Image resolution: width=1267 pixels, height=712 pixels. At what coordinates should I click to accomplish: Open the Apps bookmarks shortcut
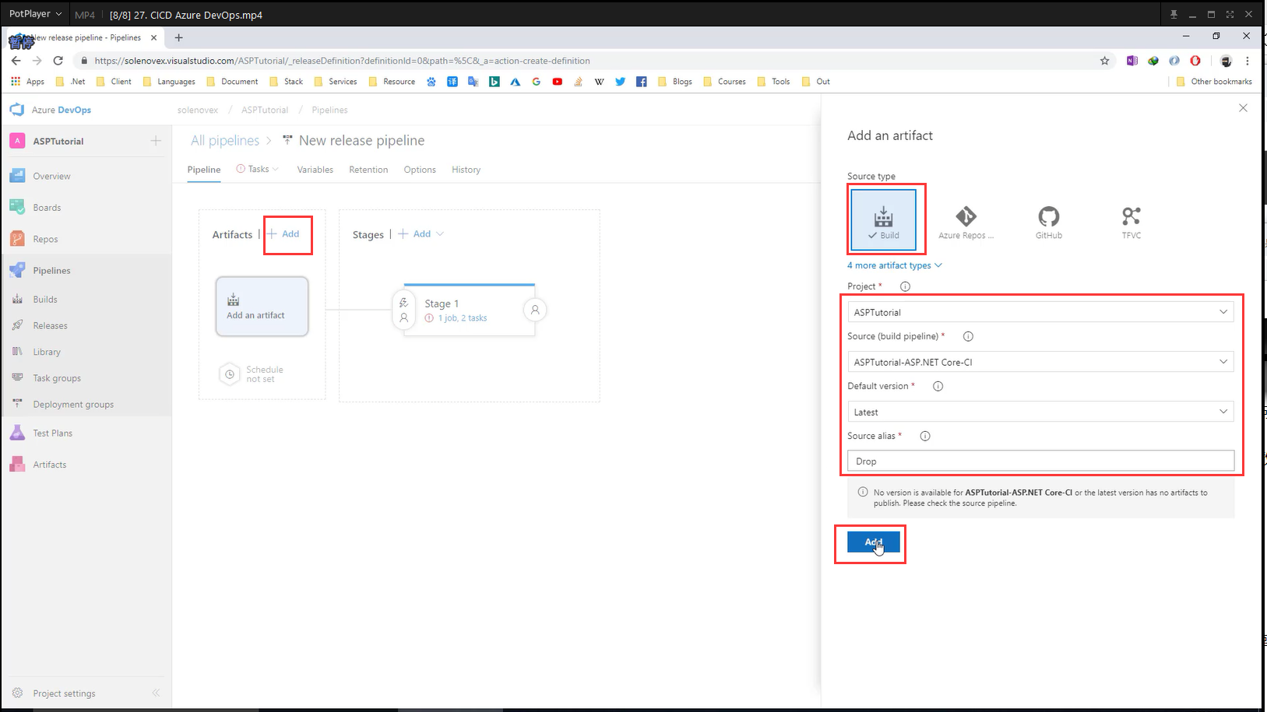[27, 82]
